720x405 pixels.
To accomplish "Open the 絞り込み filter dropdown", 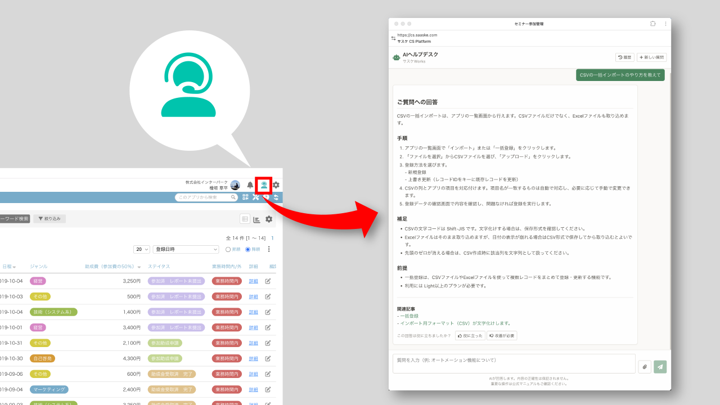I will pyautogui.click(x=49, y=218).
